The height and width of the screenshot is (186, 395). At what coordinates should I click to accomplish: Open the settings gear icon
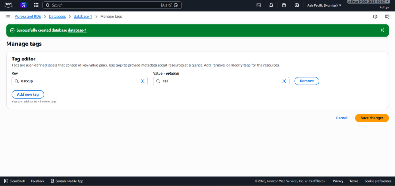point(297,5)
